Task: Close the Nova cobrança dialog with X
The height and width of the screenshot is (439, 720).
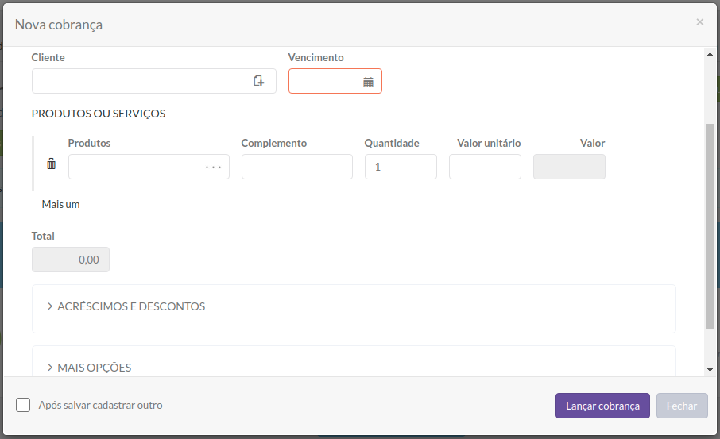Action: [699, 22]
